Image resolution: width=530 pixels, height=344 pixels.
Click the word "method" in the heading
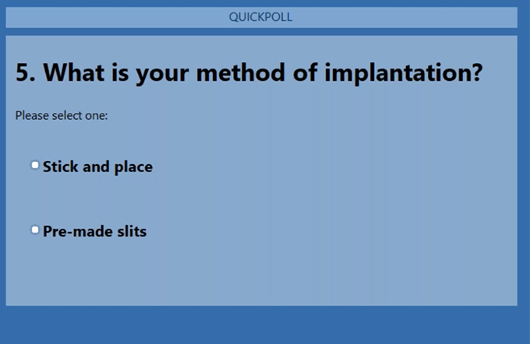(241, 72)
